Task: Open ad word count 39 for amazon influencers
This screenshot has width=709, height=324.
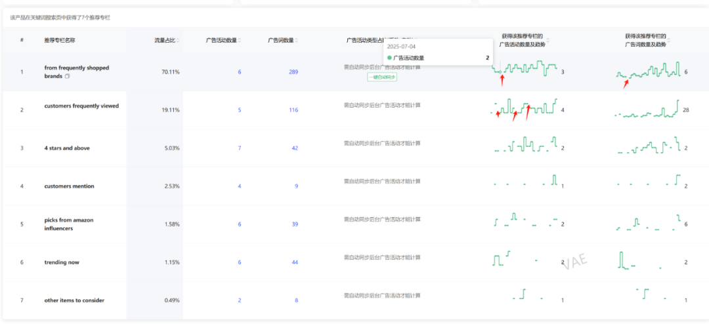Action: (x=295, y=224)
